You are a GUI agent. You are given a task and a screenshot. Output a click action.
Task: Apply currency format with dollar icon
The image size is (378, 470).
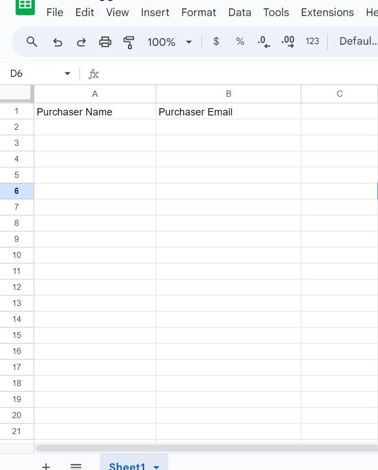(x=216, y=41)
